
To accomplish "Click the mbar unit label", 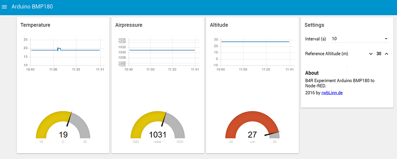I will tap(157, 142).
